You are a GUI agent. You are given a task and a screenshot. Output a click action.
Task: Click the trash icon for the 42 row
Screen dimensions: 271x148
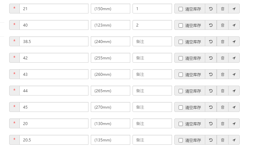pyautogui.click(x=223, y=58)
